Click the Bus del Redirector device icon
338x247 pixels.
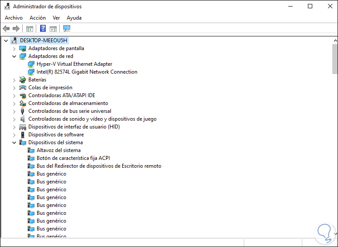[31, 166]
